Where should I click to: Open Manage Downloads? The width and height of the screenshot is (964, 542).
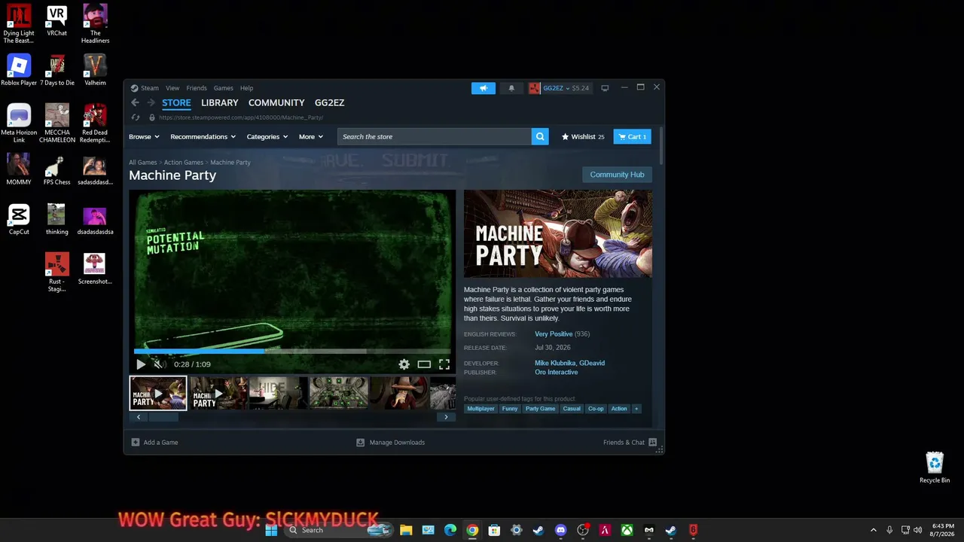click(x=391, y=443)
